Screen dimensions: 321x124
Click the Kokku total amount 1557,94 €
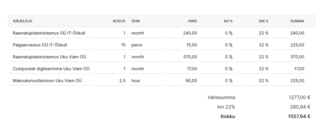[299, 117]
